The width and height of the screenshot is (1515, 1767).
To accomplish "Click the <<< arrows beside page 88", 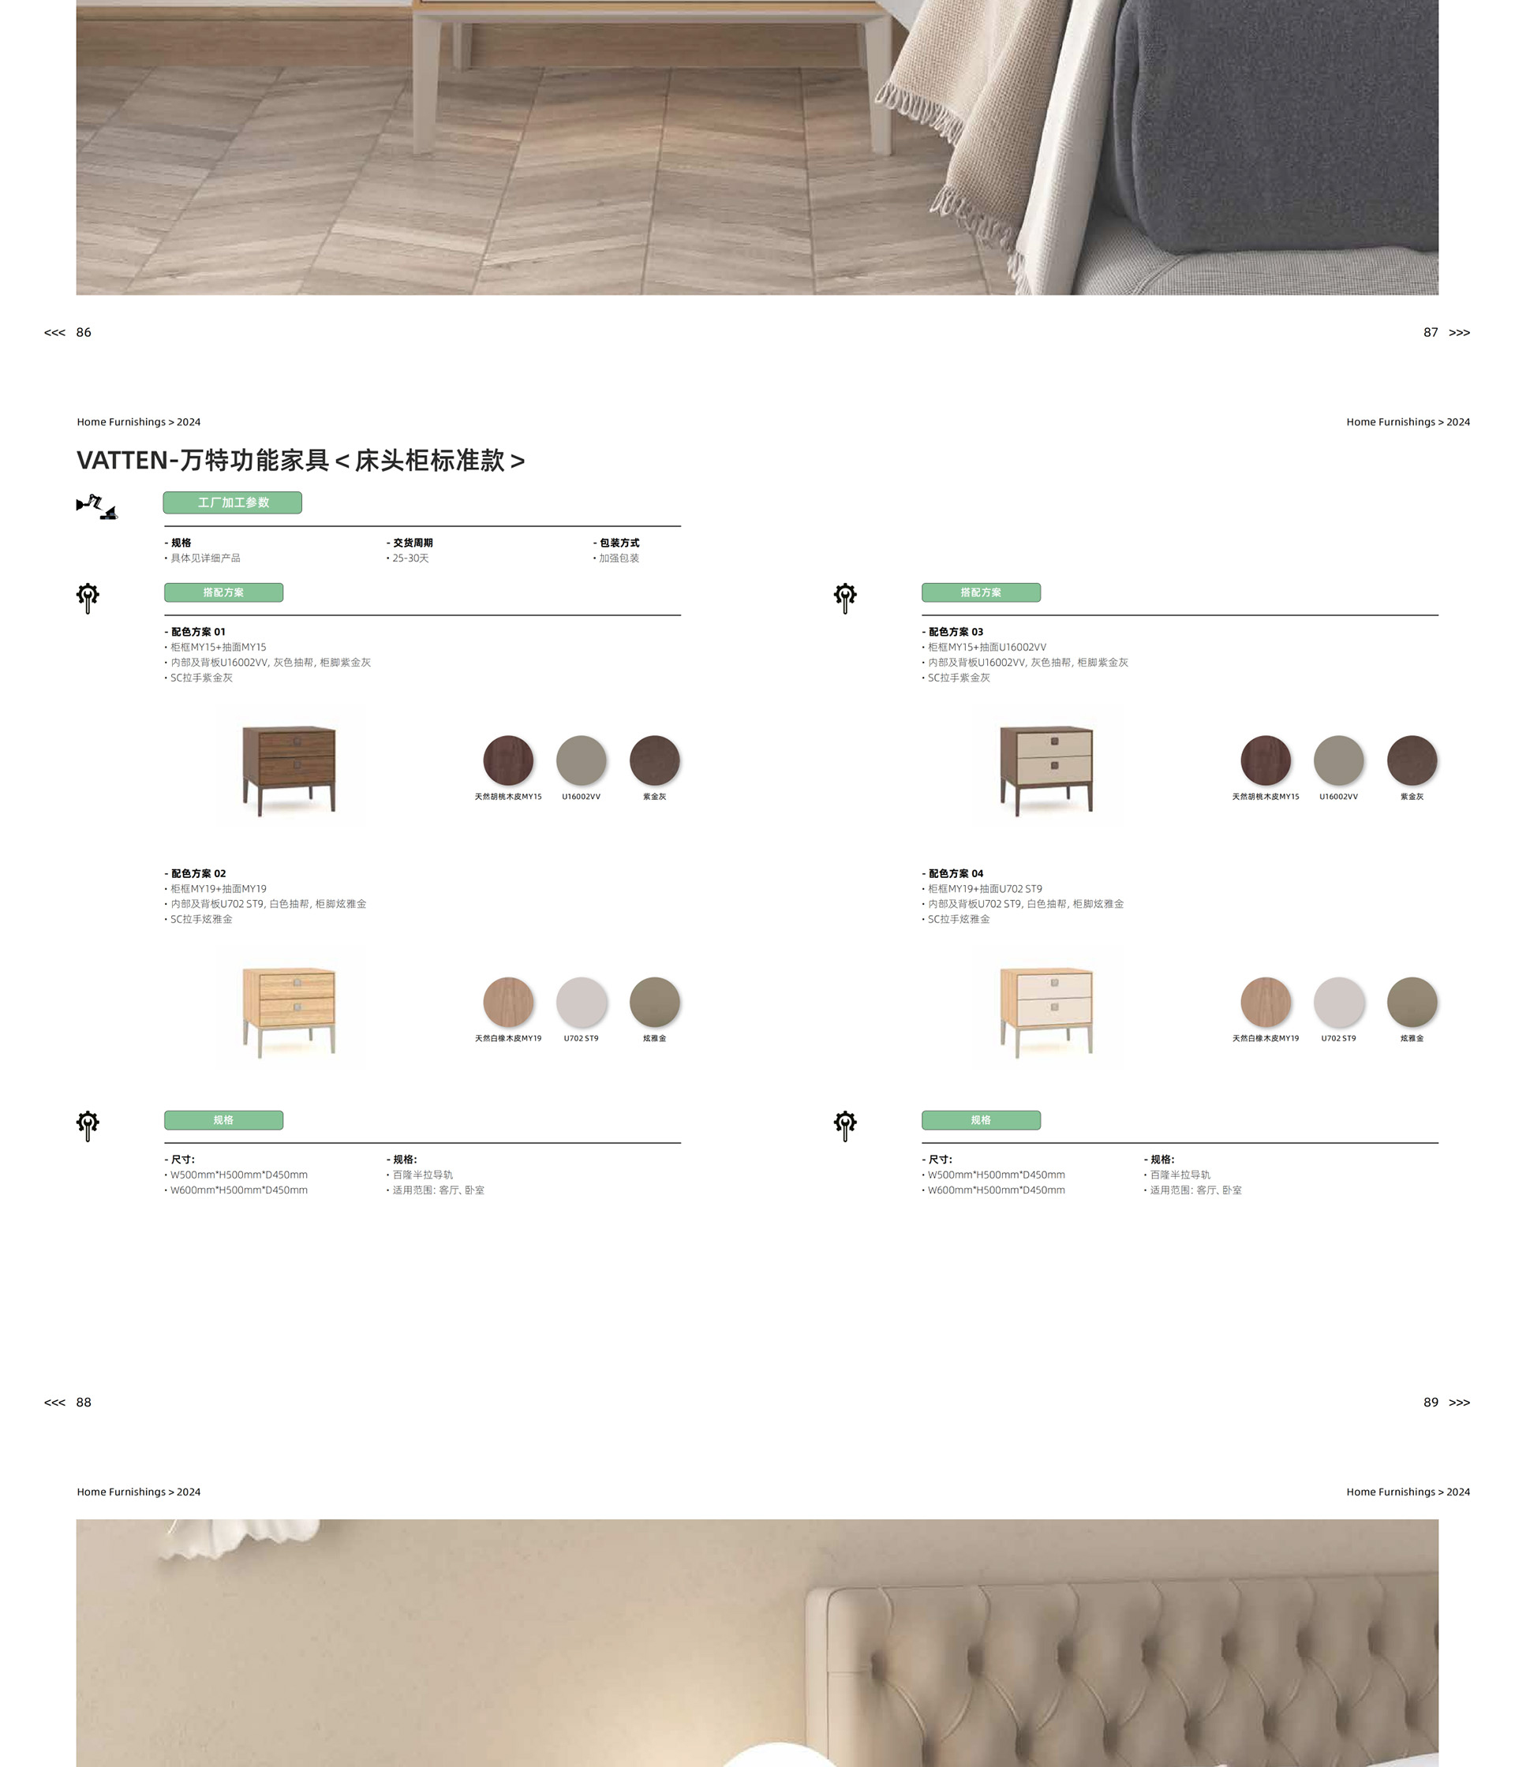I will [54, 1402].
